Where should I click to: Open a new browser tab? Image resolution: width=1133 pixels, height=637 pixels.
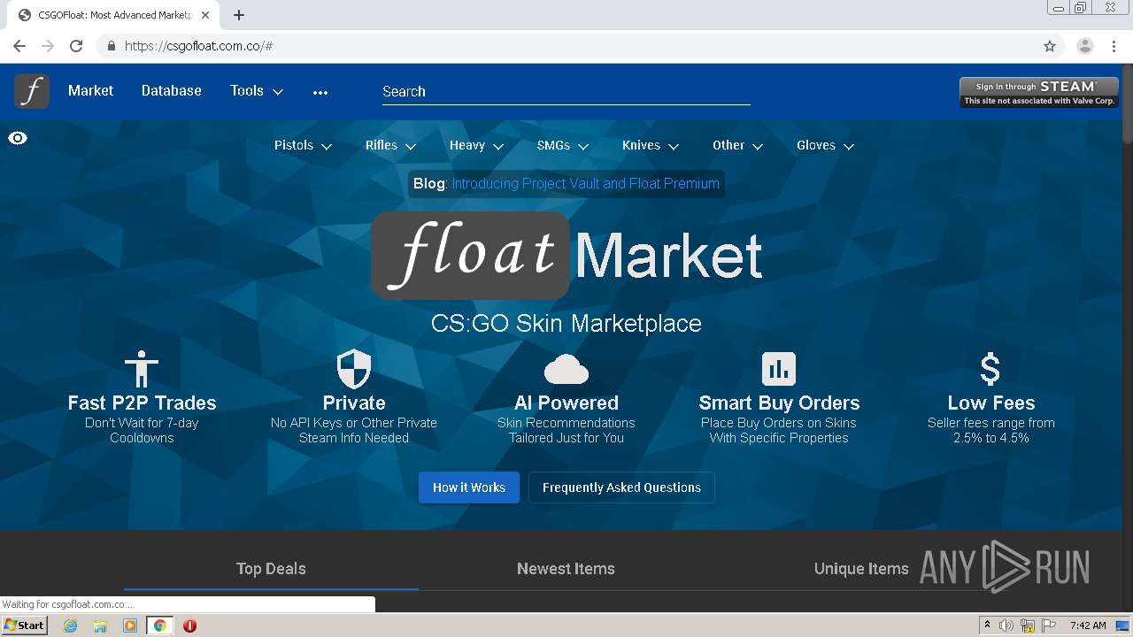239,15
